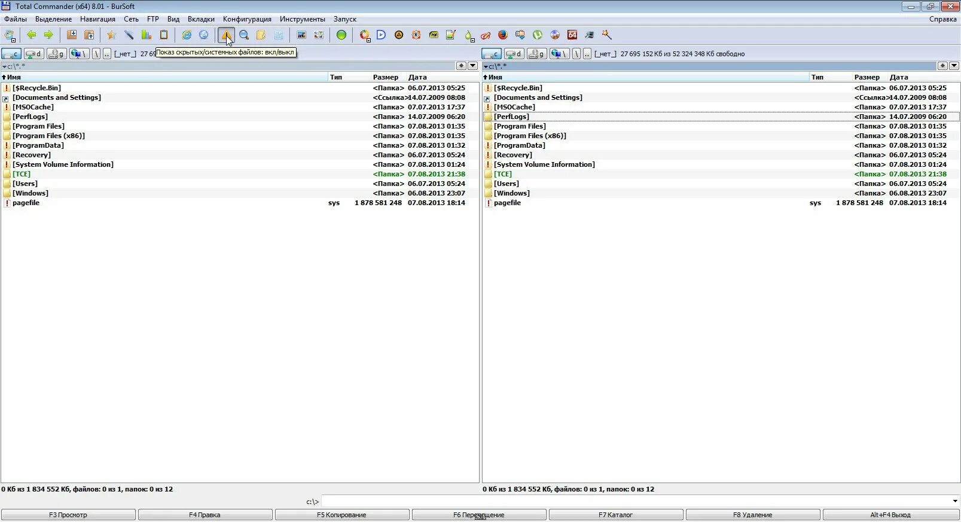Click the clipboard toolbar icon
The height and width of the screenshot is (522, 961).
tap(163, 35)
